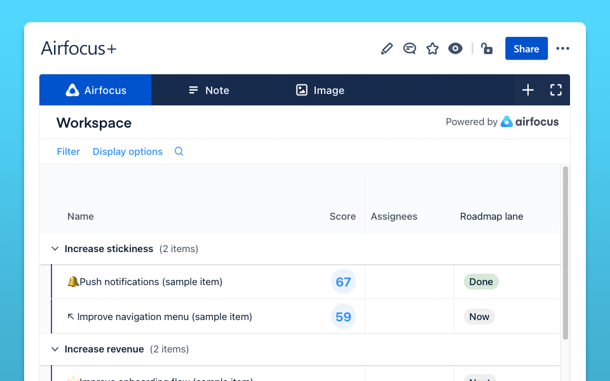Image resolution: width=610 pixels, height=381 pixels.
Task: Select the Airfocus tab
Action: click(95, 90)
